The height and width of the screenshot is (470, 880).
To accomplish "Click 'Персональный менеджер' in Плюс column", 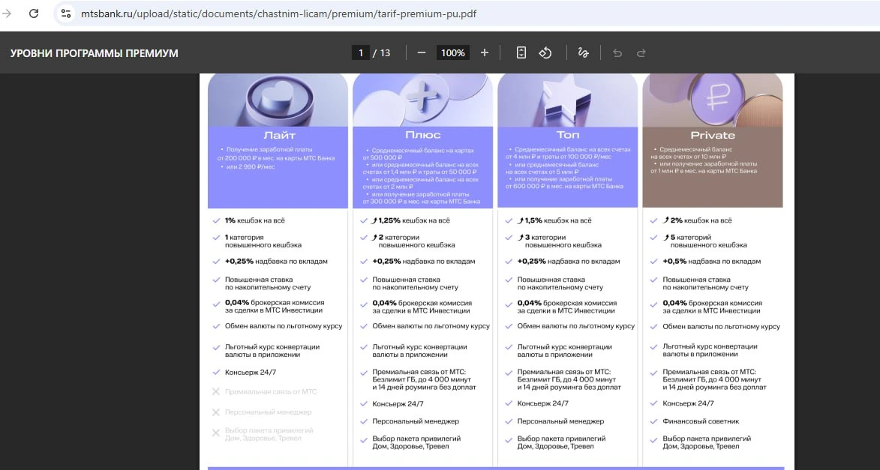I will [x=416, y=421].
